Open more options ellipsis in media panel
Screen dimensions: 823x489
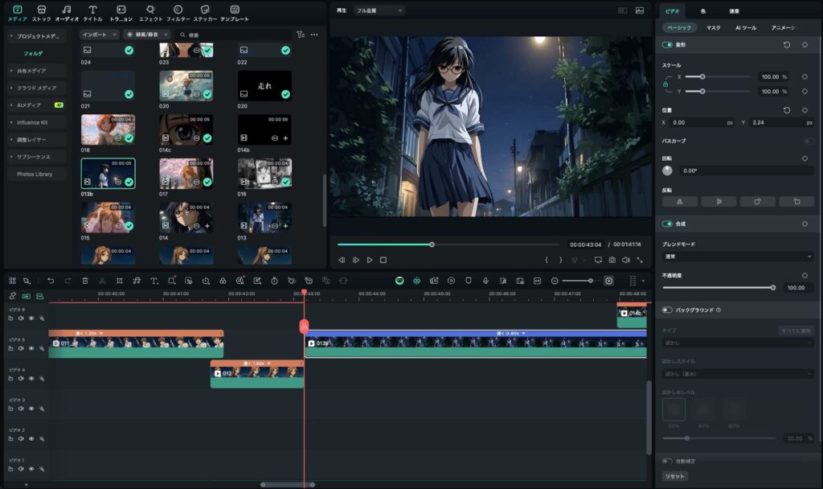click(314, 35)
